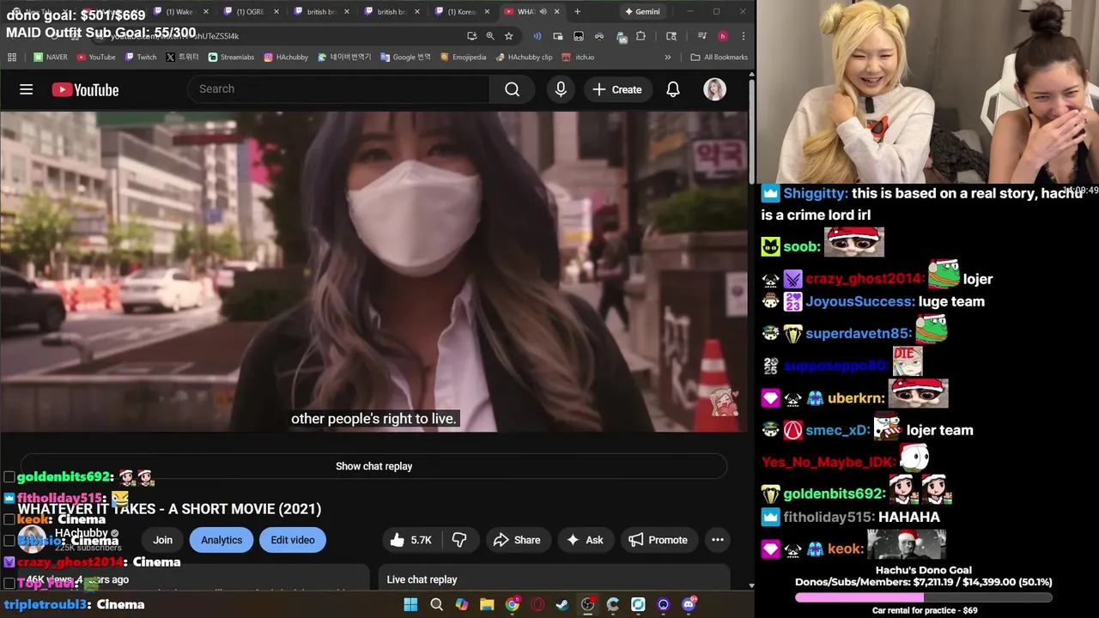Open the YouTube hamburger guide menu

coord(26,89)
